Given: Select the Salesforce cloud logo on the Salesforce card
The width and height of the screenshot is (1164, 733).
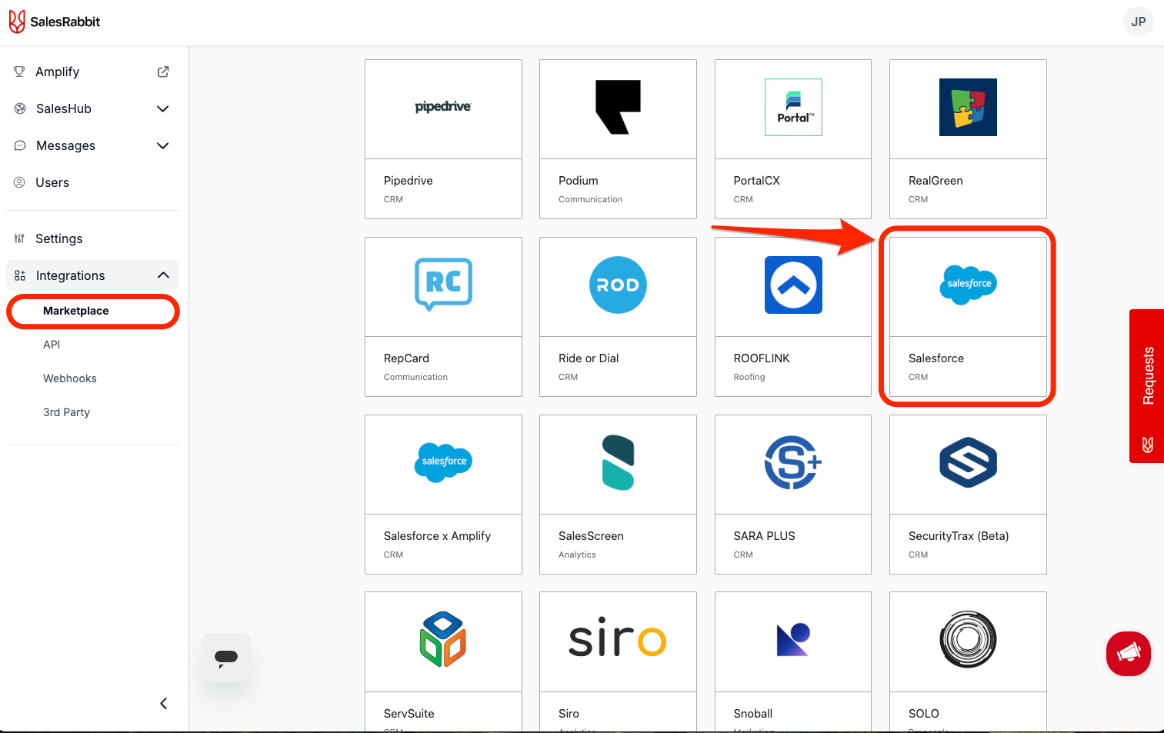Looking at the screenshot, I should [x=968, y=285].
